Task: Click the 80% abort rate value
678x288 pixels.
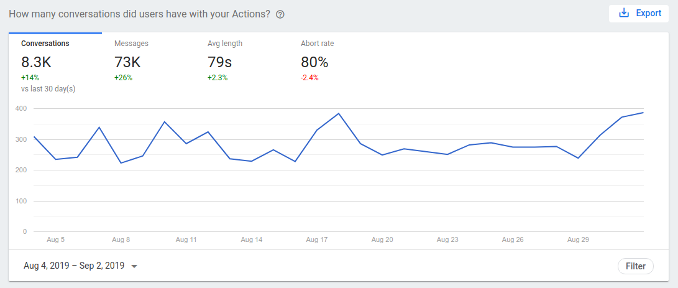Action: pos(314,62)
